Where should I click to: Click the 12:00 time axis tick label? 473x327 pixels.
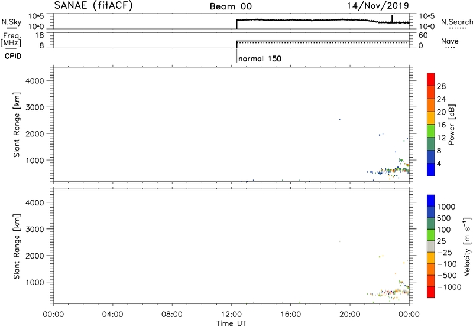point(231,315)
